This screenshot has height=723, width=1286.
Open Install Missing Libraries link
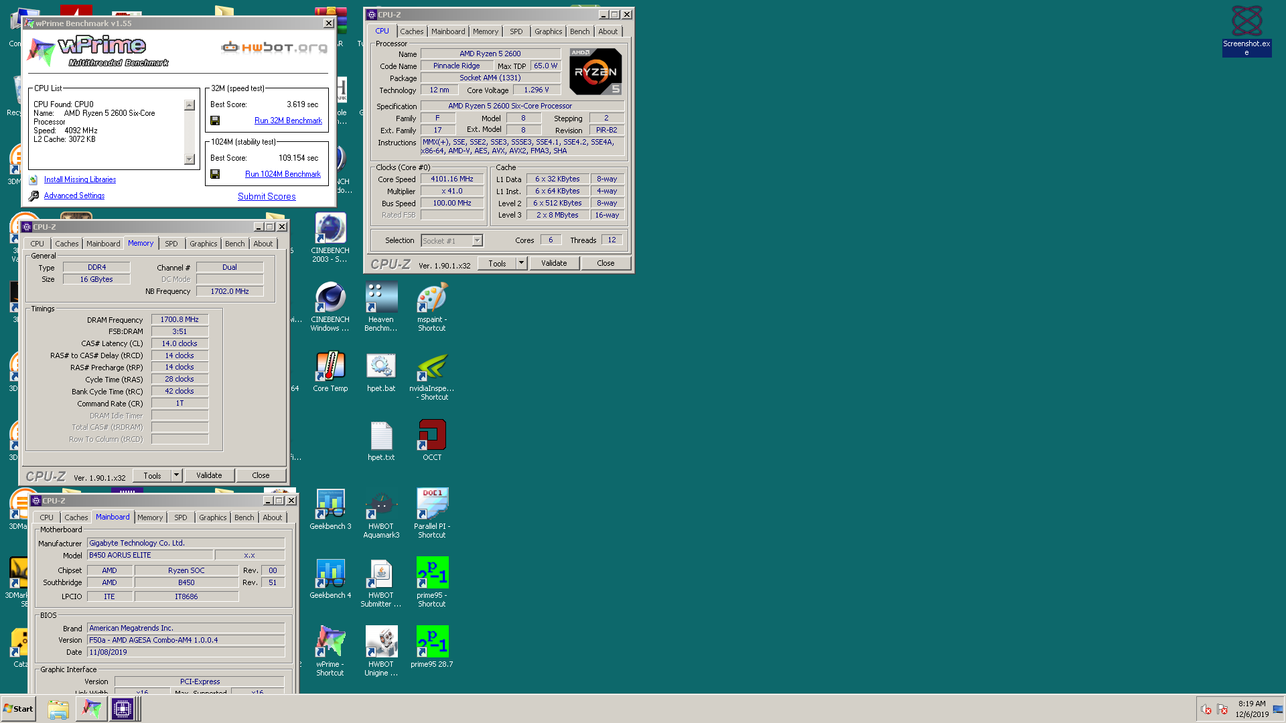(80, 179)
